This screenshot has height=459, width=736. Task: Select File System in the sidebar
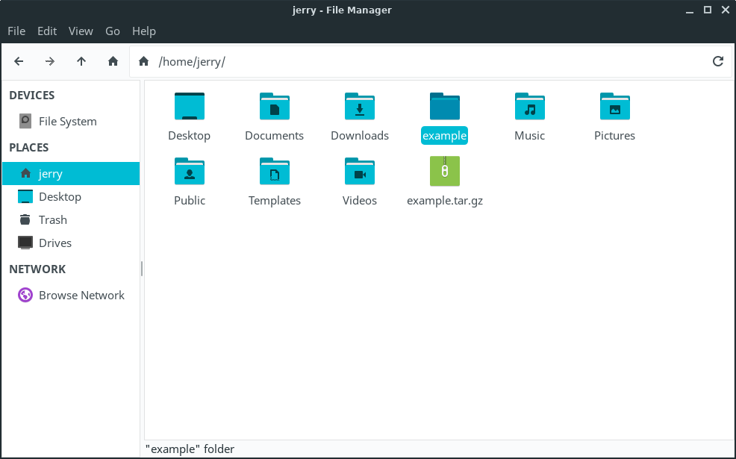[x=67, y=121]
